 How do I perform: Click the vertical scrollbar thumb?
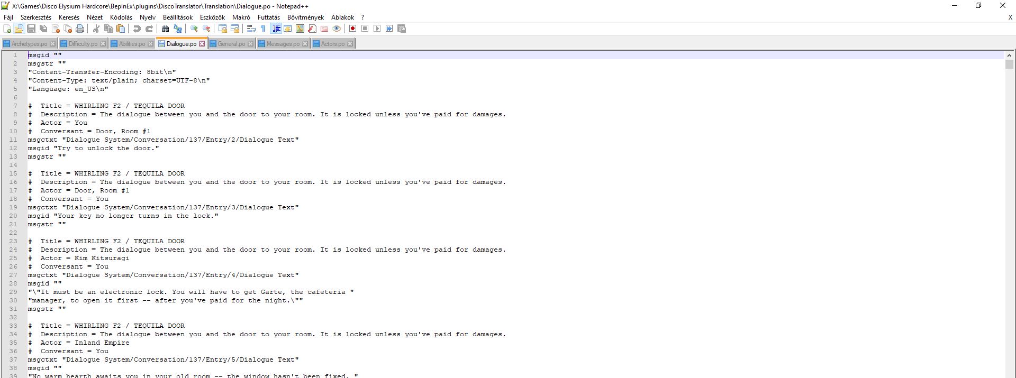[1009, 64]
